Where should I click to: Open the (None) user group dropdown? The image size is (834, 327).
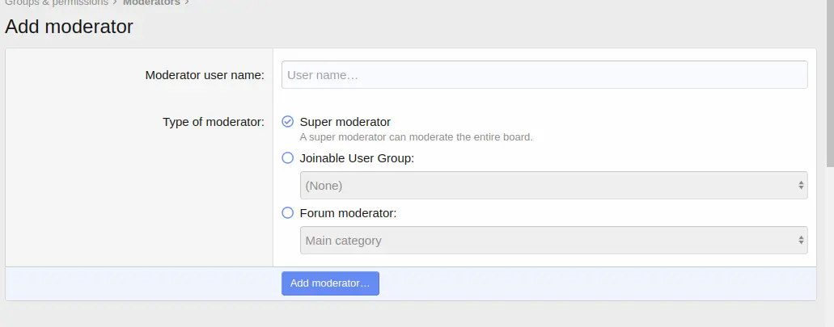click(x=553, y=185)
